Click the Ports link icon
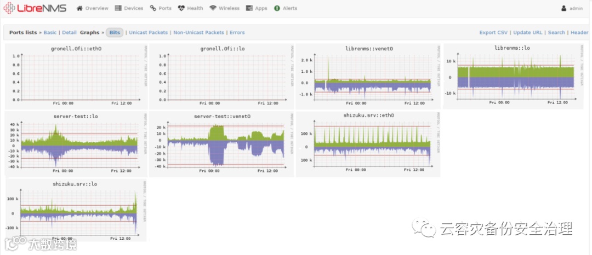Screen dimensions: 592x255 pyautogui.click(x=153, y=8)
